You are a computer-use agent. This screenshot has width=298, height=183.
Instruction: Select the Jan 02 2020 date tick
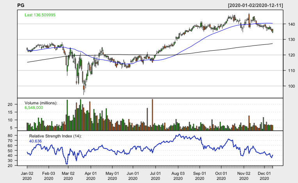pyautogui.click(x=27, y=176)
